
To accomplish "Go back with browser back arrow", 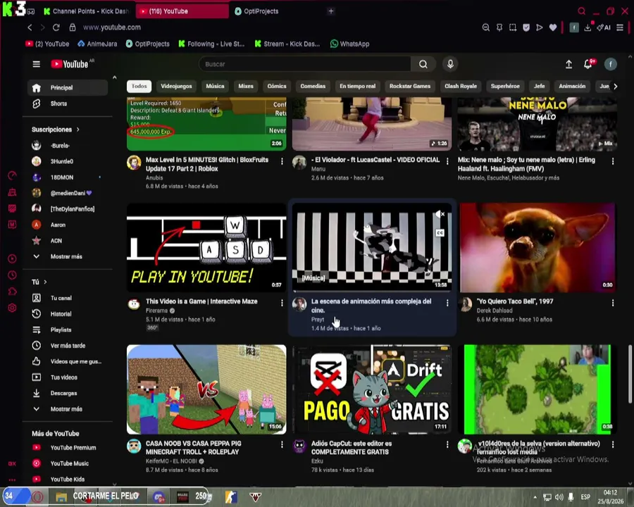I will 30,27.
